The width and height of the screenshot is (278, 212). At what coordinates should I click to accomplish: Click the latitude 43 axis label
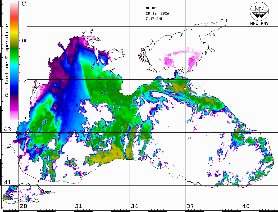tap(7, 129)
